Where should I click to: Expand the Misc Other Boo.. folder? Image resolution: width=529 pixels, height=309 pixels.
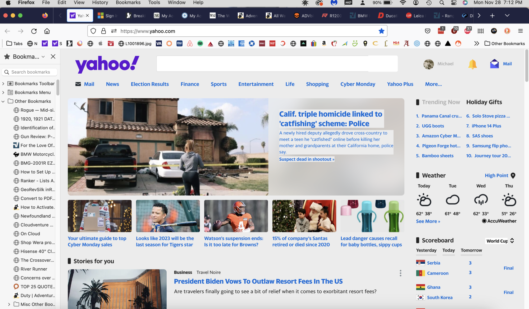point(9,304)
